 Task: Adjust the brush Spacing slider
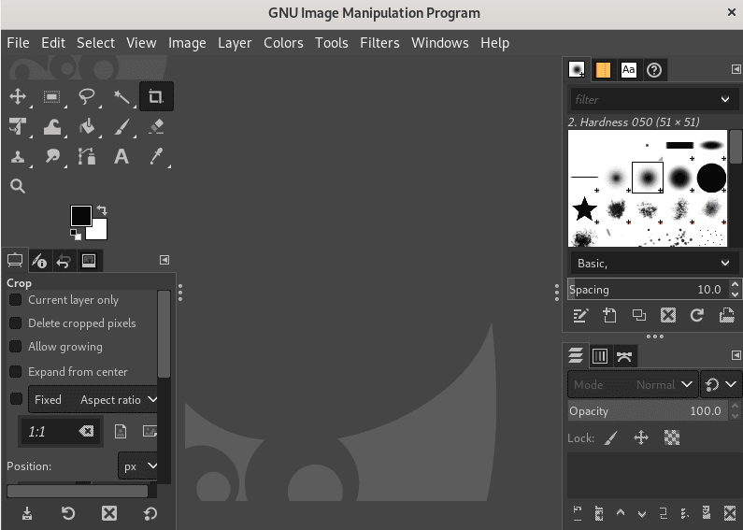(x=648, y=289)
